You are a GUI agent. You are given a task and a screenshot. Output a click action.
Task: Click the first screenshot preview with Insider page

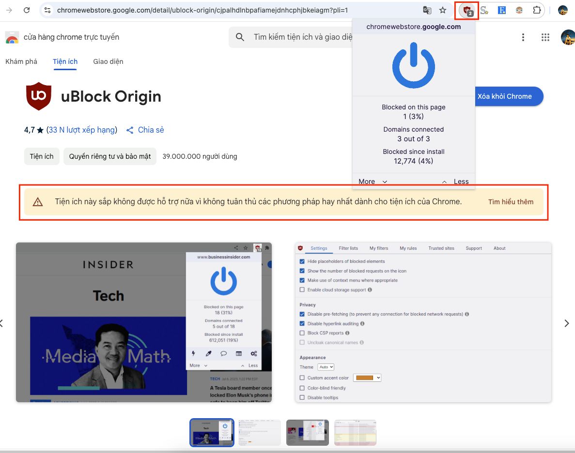144,322
